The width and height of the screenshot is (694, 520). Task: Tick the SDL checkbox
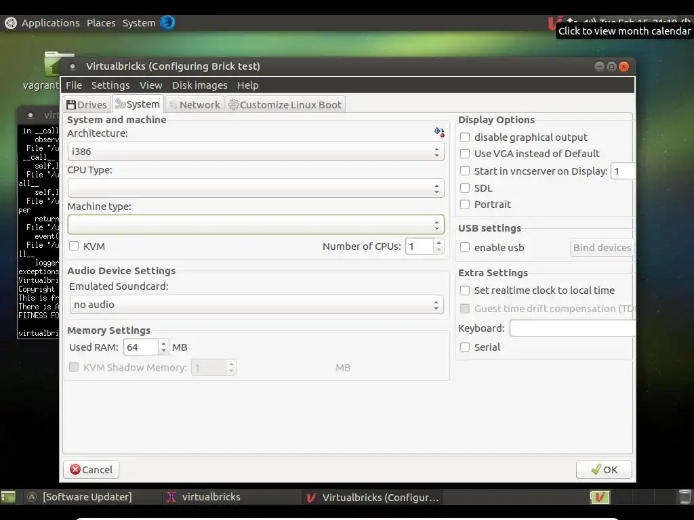pyautogui.click(x=465, y=188)
